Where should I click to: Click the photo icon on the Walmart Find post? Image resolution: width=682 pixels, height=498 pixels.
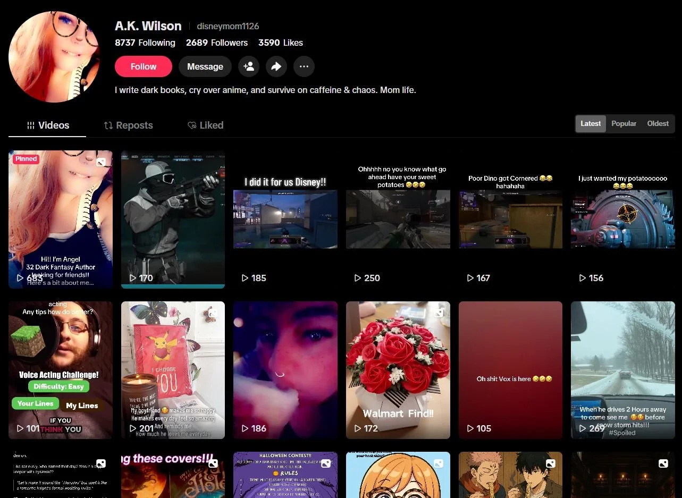(x=439, y=313)
